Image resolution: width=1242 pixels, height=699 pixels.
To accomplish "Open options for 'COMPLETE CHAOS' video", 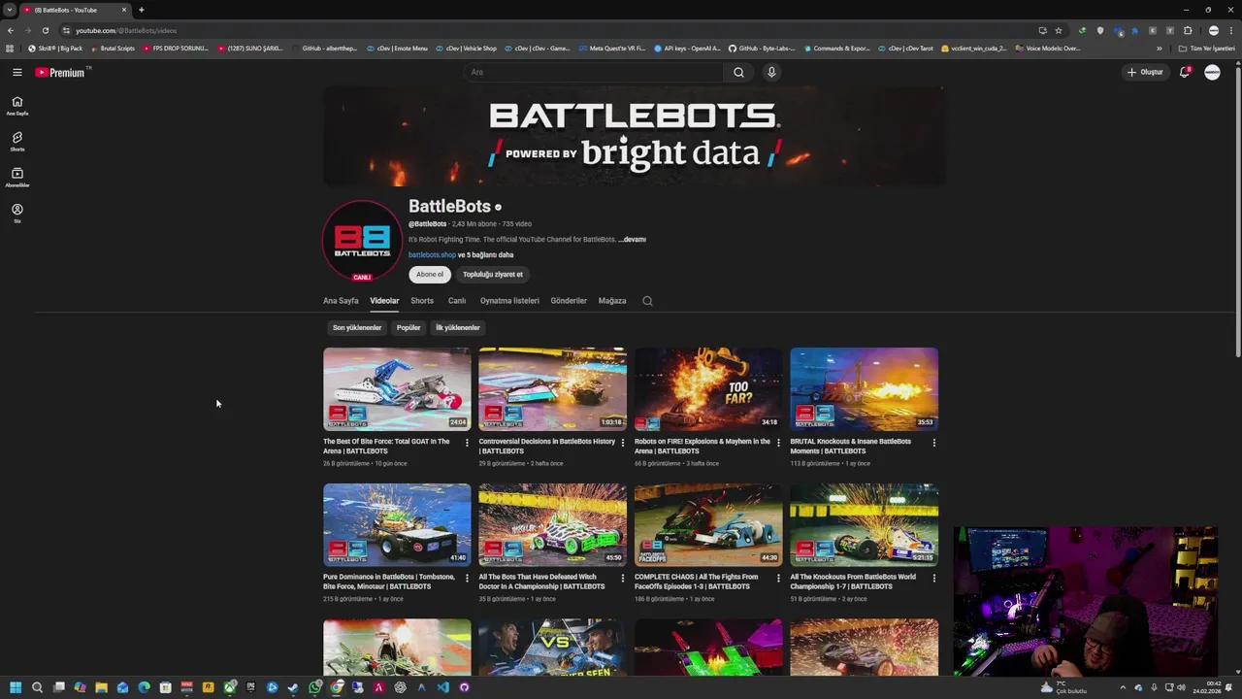I will pos(778,578).
